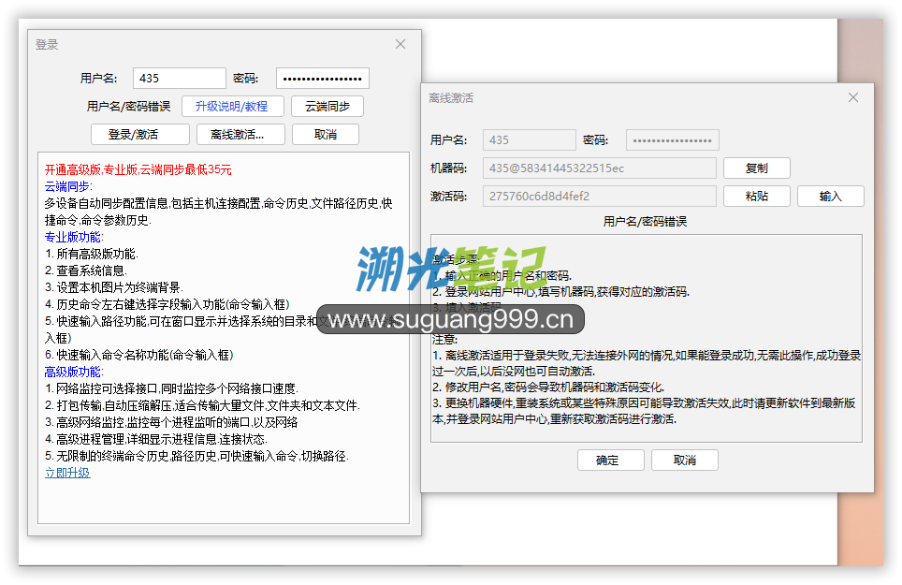Copy machine code with 复制 button
The height and width of the screenshot is (585, 902).
point(756,168)
